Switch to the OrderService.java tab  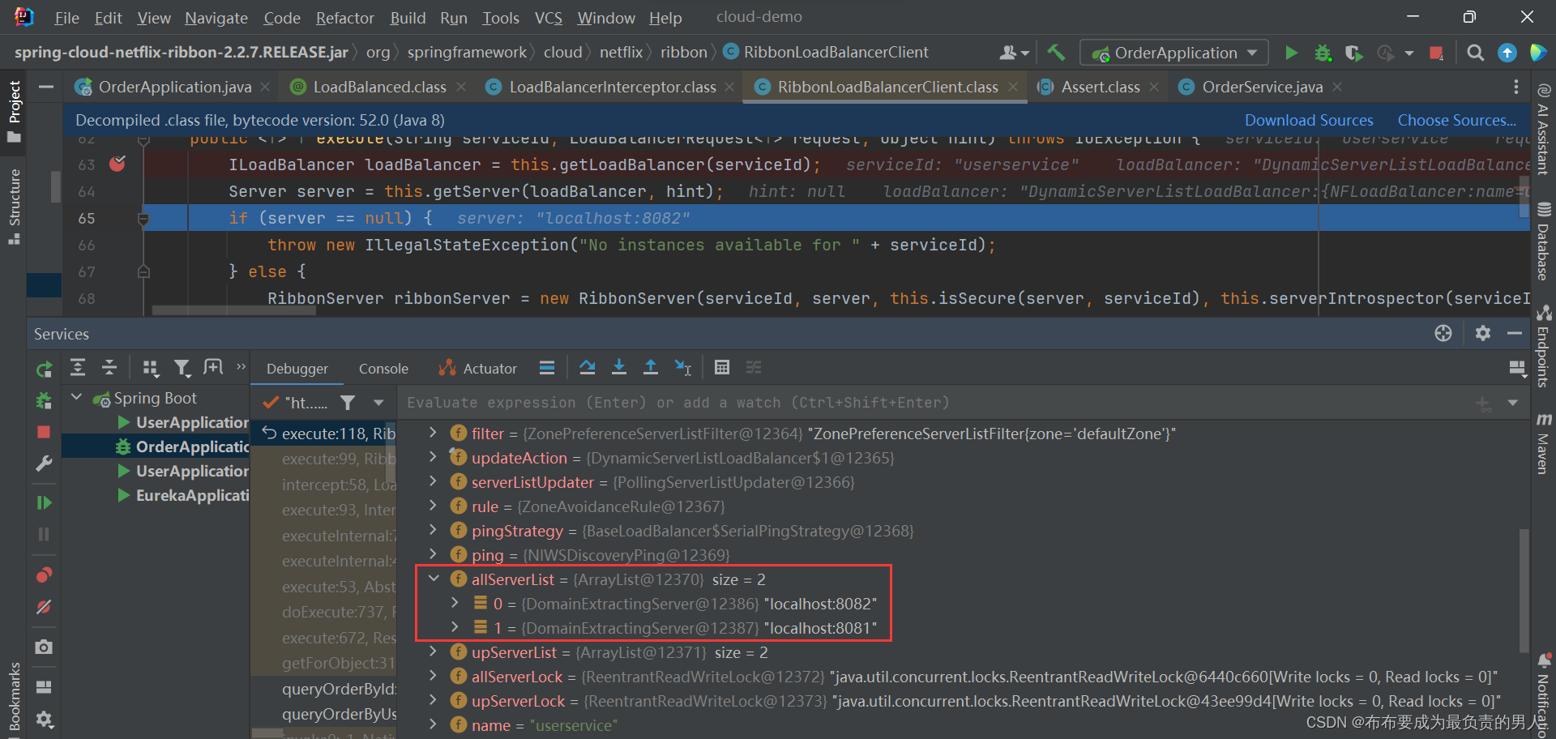point(1262,87)
